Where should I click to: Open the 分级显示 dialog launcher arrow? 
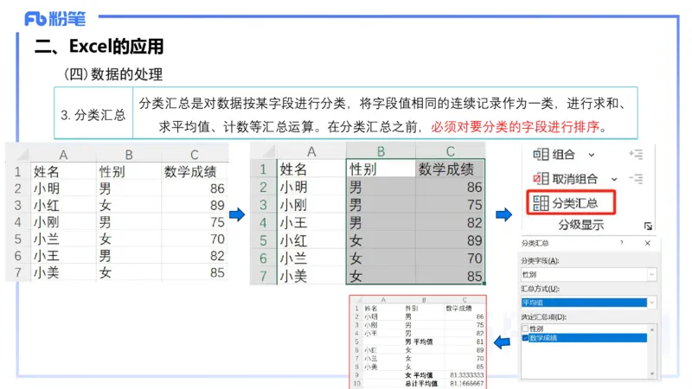(648, 226)
